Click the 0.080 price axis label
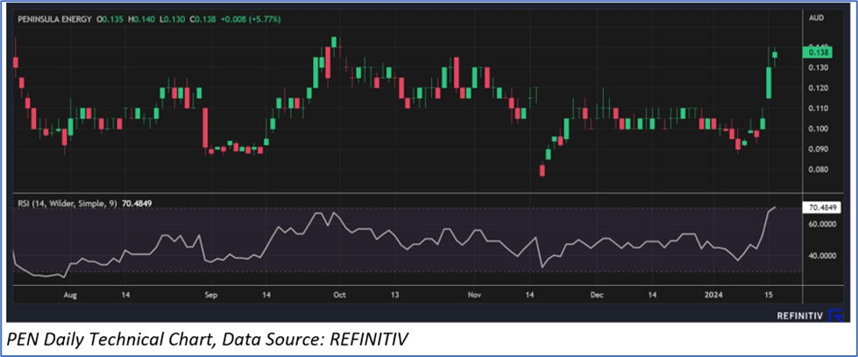 pyautogui.click(x=818, y=170)
